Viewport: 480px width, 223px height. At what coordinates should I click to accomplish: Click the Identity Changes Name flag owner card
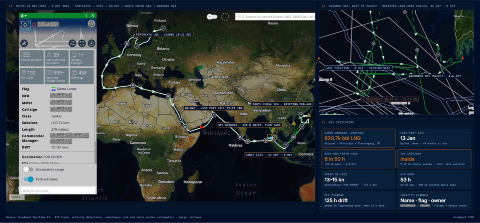click(434, 201)
